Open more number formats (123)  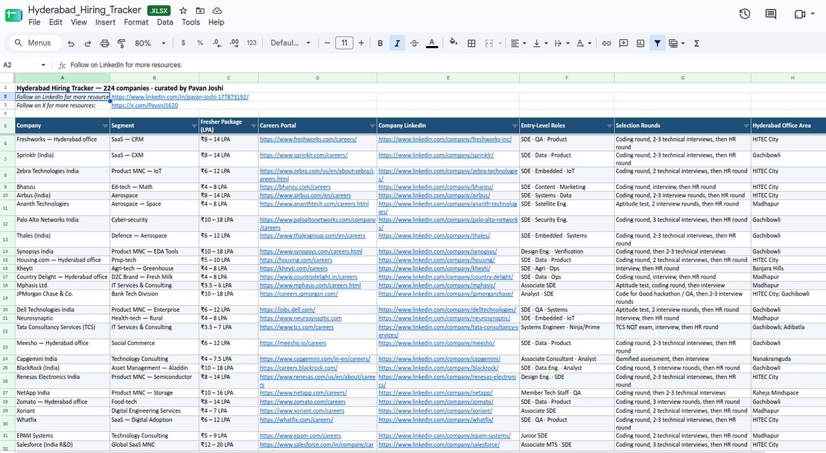[251, 43]
